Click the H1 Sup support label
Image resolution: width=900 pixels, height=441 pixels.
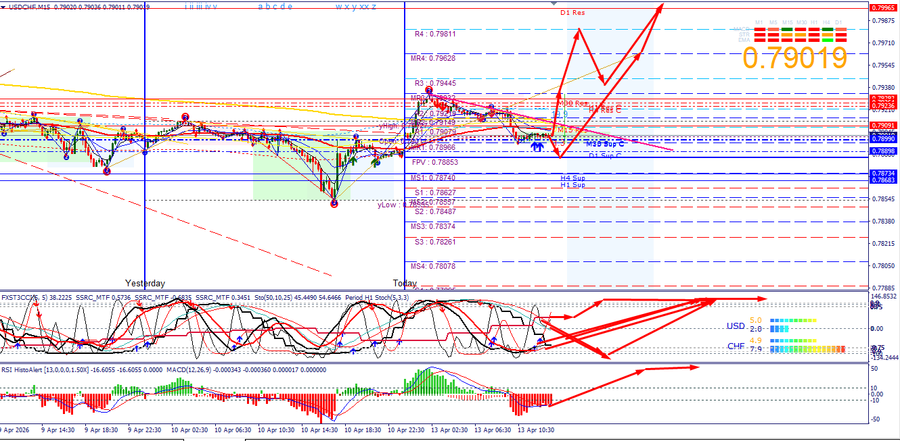[x=572, y=184]
